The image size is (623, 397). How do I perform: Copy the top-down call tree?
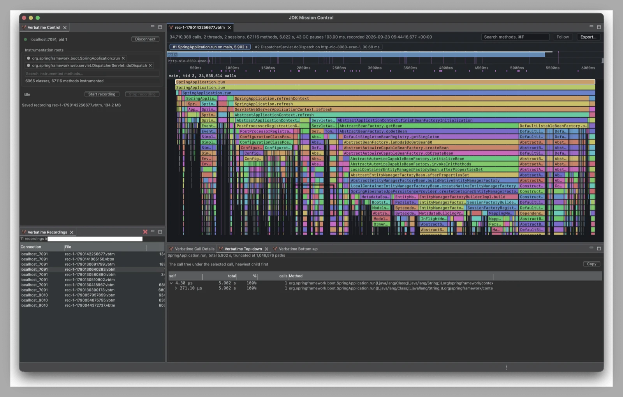591,264
